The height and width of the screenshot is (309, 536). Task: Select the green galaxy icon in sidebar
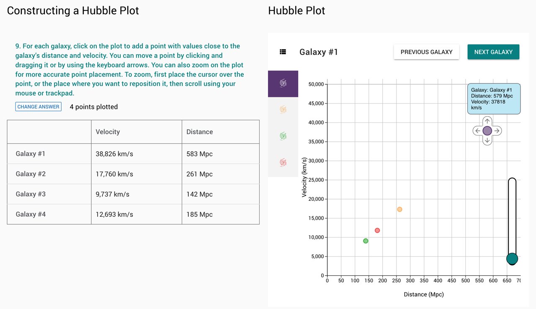point(283,136)
